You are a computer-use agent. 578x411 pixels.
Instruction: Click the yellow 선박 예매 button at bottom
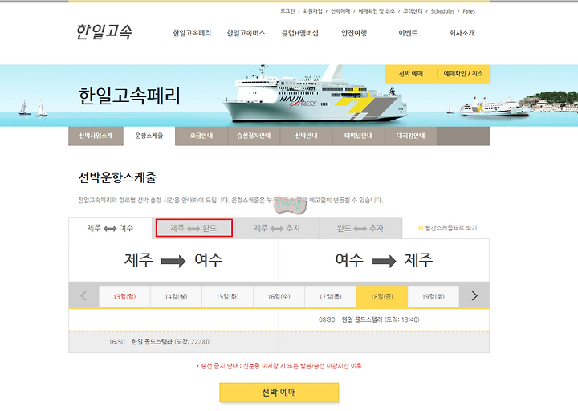point(279,393)
